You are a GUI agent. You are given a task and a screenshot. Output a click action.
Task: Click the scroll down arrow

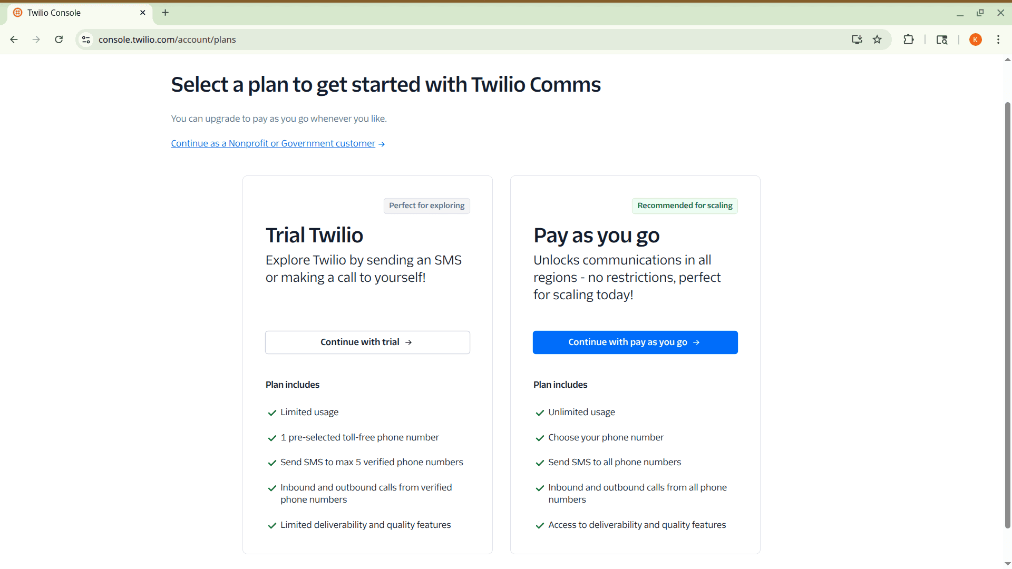pos(1007,564)
